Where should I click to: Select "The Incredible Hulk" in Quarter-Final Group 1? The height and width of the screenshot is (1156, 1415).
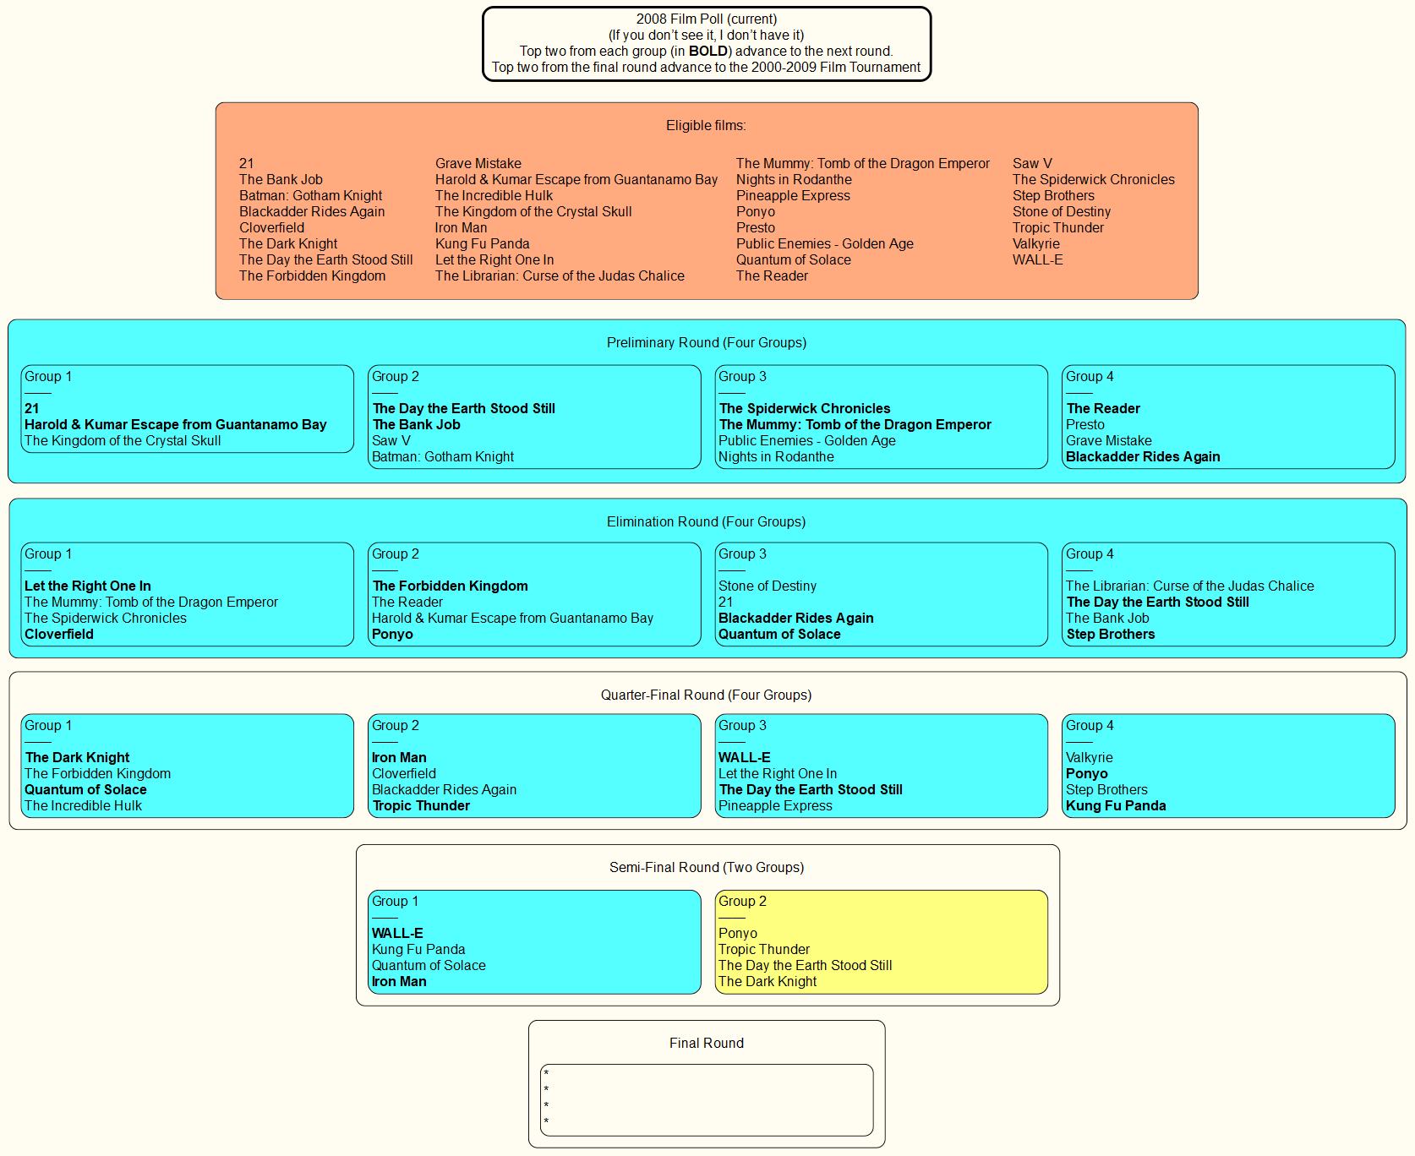[83, 805]
